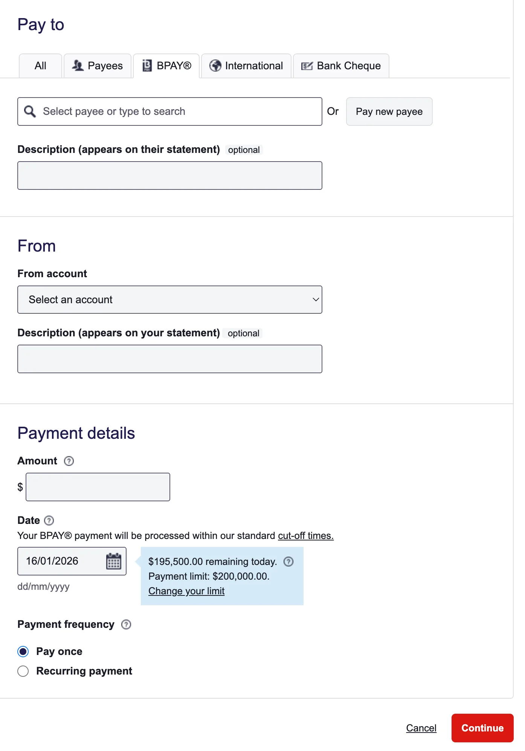
Task: Click the help icon beside remaining limit
Action: pyautogui.click(x=289, y=562)
